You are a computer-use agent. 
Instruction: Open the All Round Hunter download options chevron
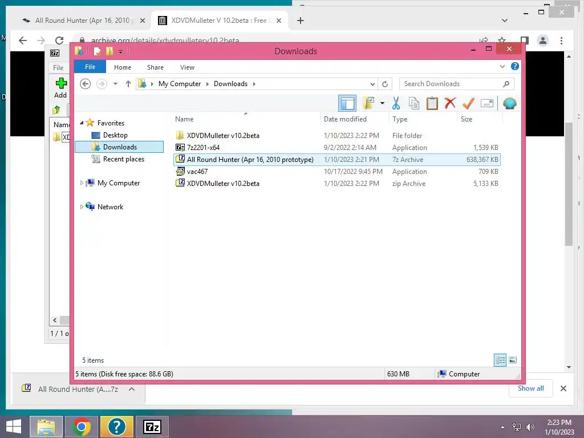coord(132,389)
